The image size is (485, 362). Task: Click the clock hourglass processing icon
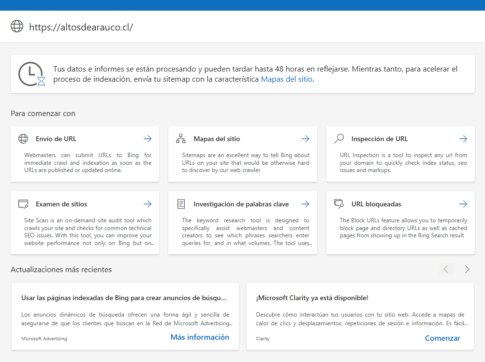click(31, 74)
